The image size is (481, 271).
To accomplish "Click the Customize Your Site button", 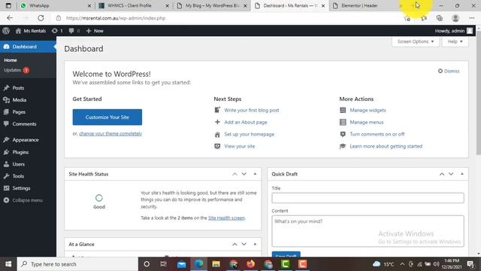I will point(107,117).
